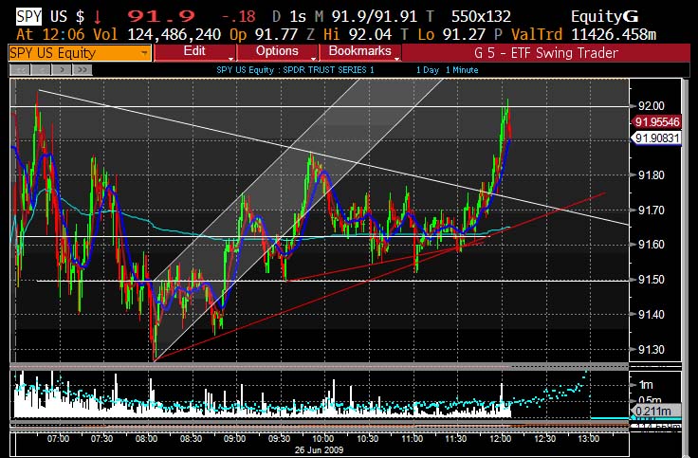This screenshot has height=458, width=698.
Task: Click the 1m volume axis label
Action: click(646, 385)
